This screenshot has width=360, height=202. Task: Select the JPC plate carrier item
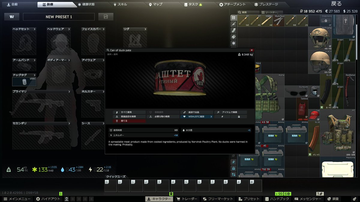338,133
